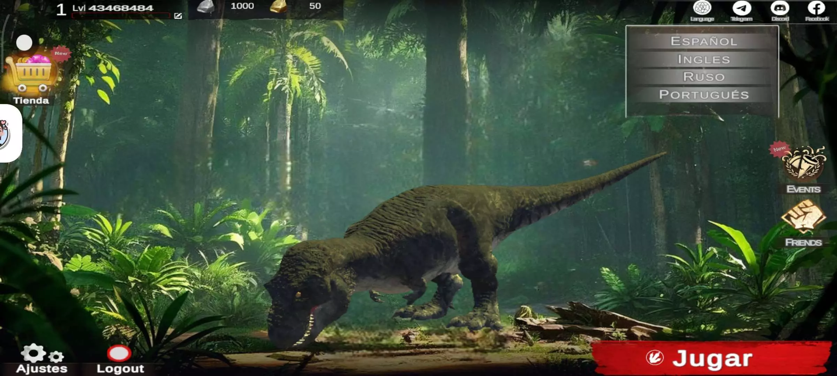The width and height of the screenshot is (837, 376).
Task: Choose Portugués from language list
Action: [704, 95]
